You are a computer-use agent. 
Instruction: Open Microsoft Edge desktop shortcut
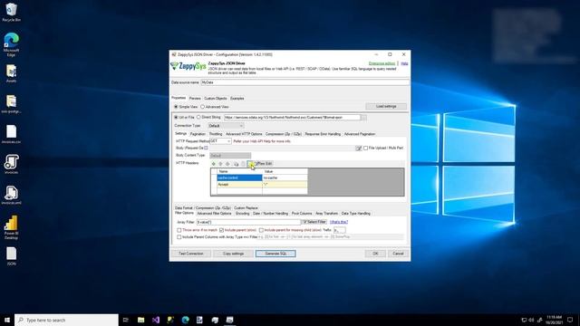[x=11, y=44]
